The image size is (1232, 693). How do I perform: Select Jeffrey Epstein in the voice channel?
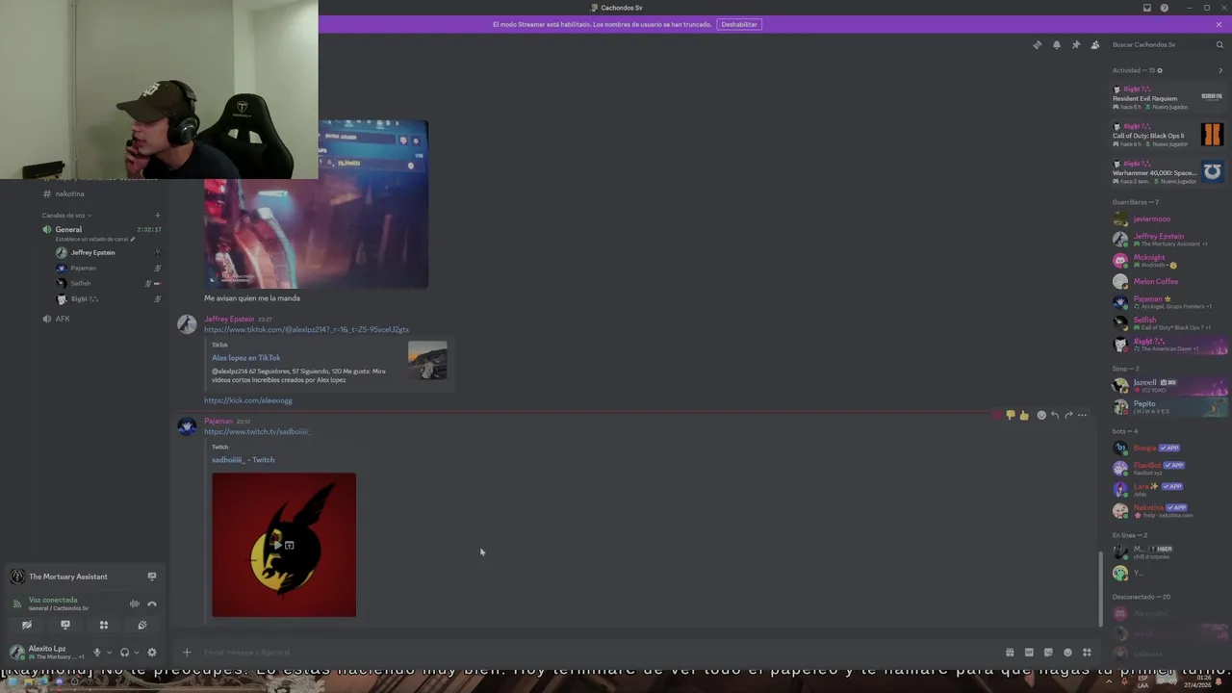(92, 252)
